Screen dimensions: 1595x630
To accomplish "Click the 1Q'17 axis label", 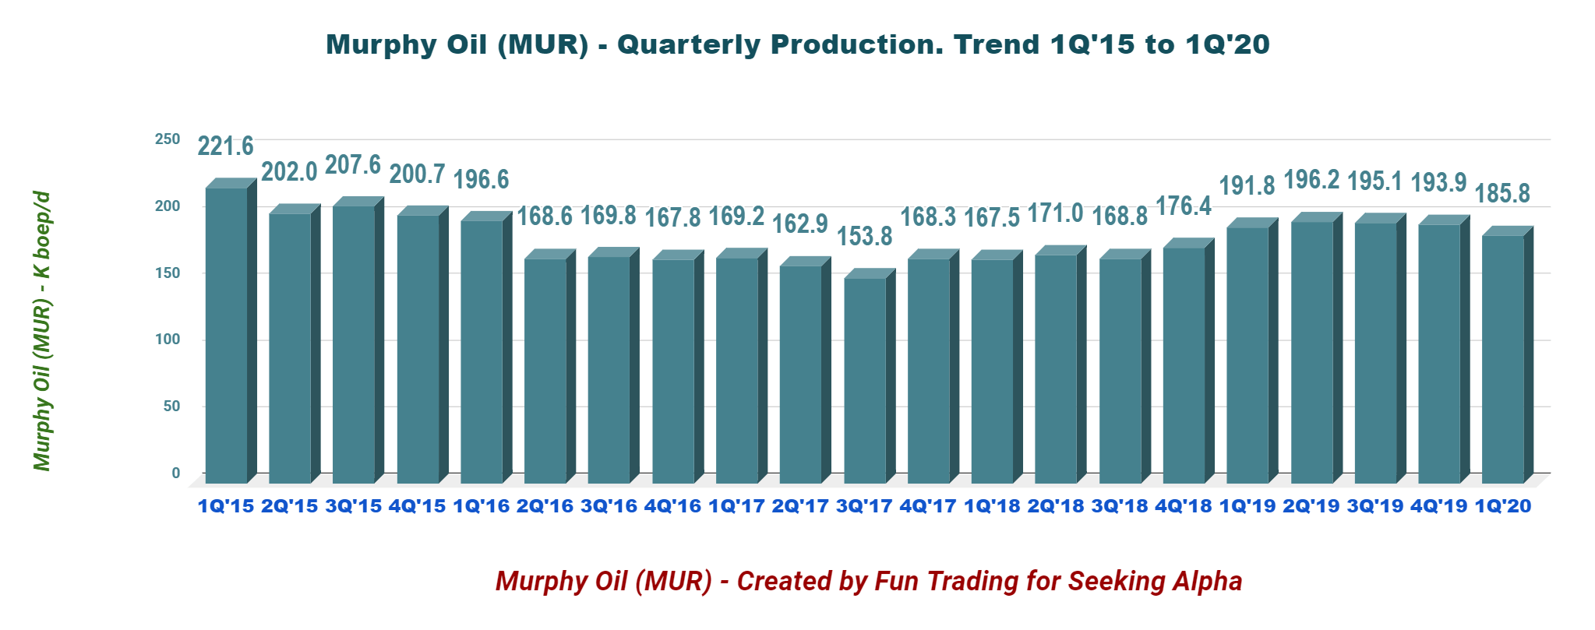I will tap(737, 506).
